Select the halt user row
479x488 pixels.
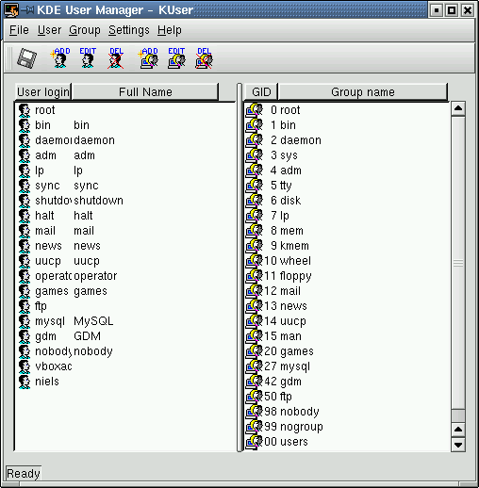[x=125, y=216]
